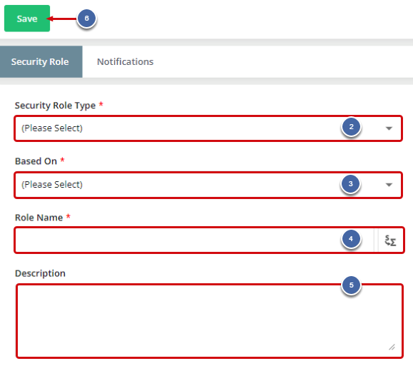Viewport: 413px width, 366px height.
Task: Focus the Role Name text input
Action: click(195, 240)
